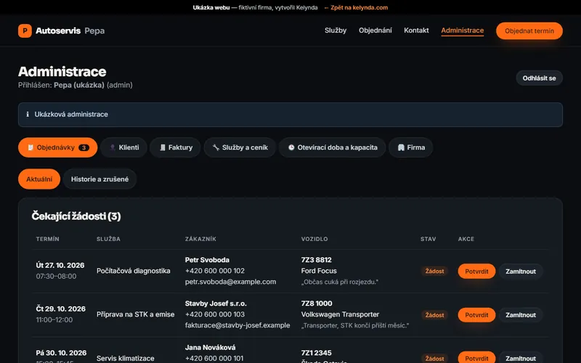Viewport: 581px width, 363px height.
Task: Reject Petr Svoboda's request with Zamítnout
Action: point(521,271)
